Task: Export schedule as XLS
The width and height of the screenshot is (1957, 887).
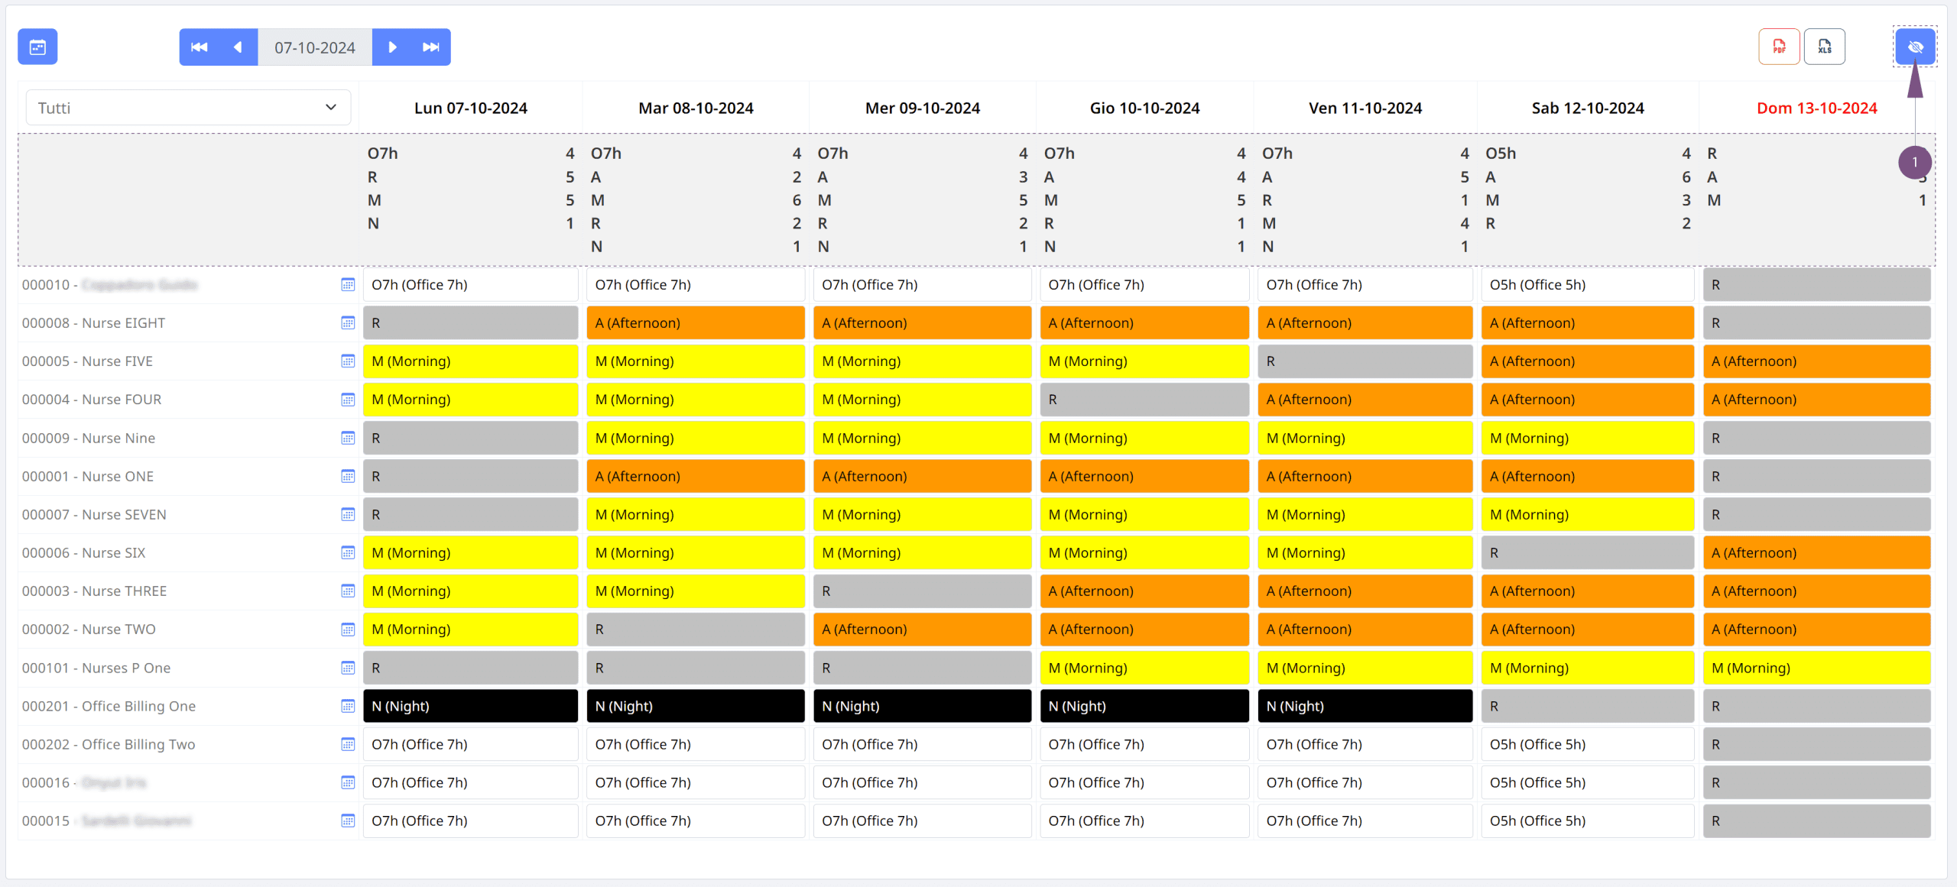Action: coord(1825,47)
